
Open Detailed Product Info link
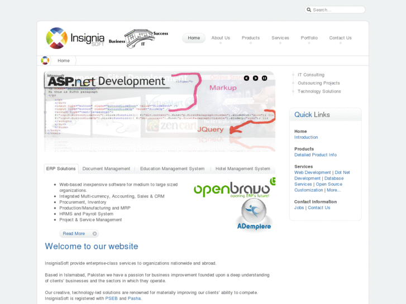[x=316, y=155]
